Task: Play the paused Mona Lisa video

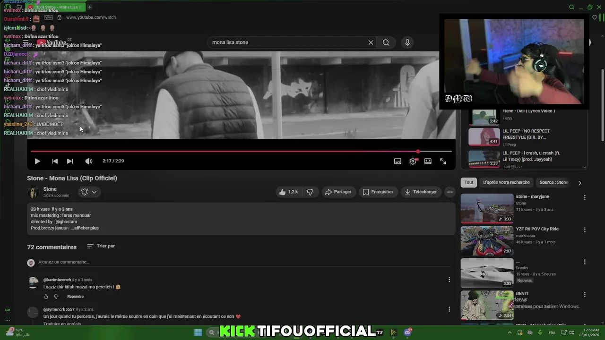Action: (37, 161)
